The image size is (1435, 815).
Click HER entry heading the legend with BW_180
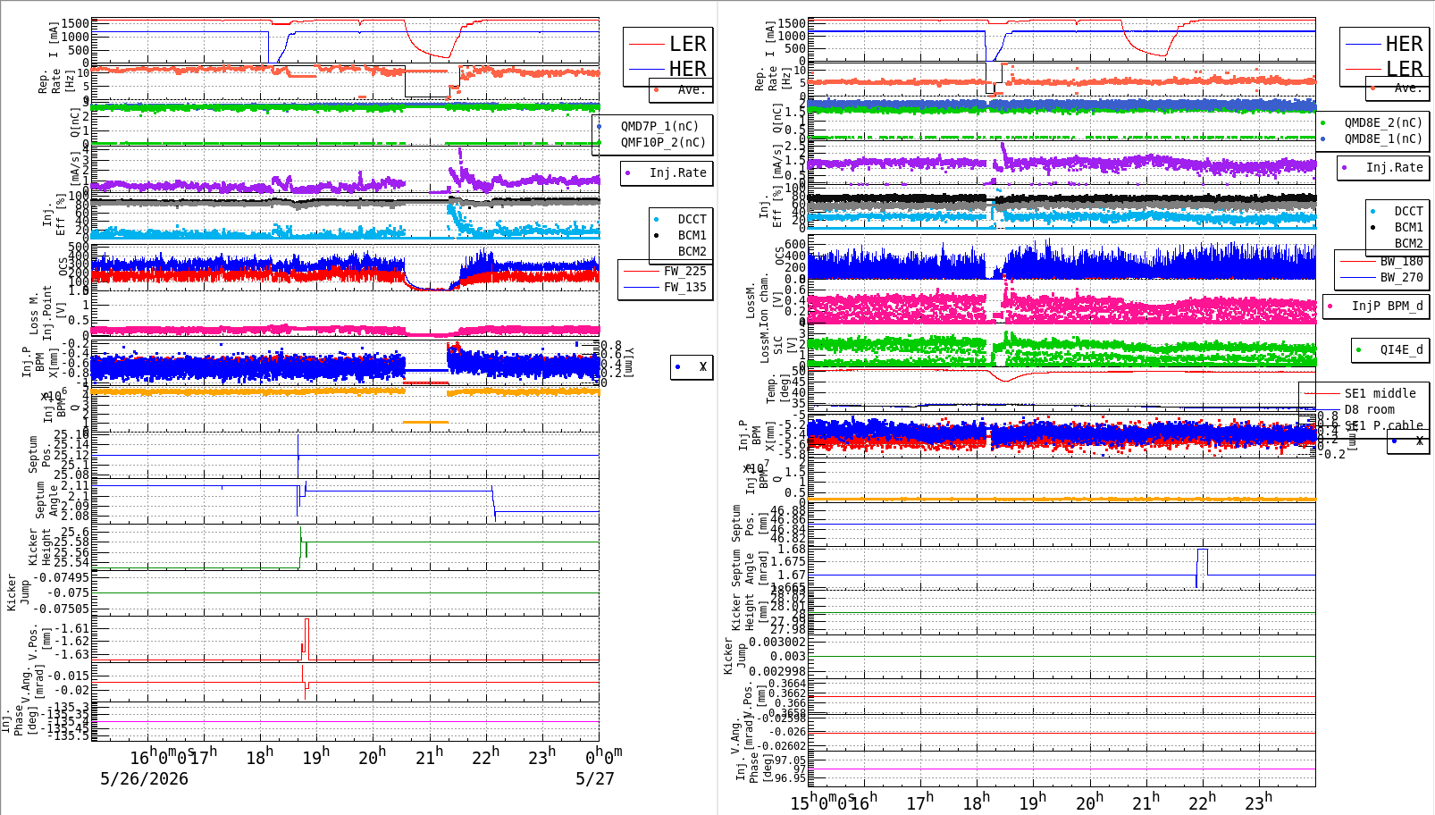[1404, 44]
